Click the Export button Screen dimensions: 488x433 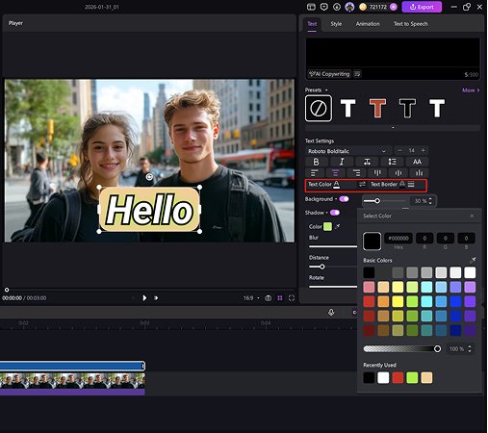[x=422, y=7]
